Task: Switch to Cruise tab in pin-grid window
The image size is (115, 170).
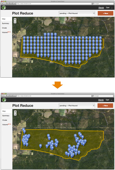Action: pos(5,28)
